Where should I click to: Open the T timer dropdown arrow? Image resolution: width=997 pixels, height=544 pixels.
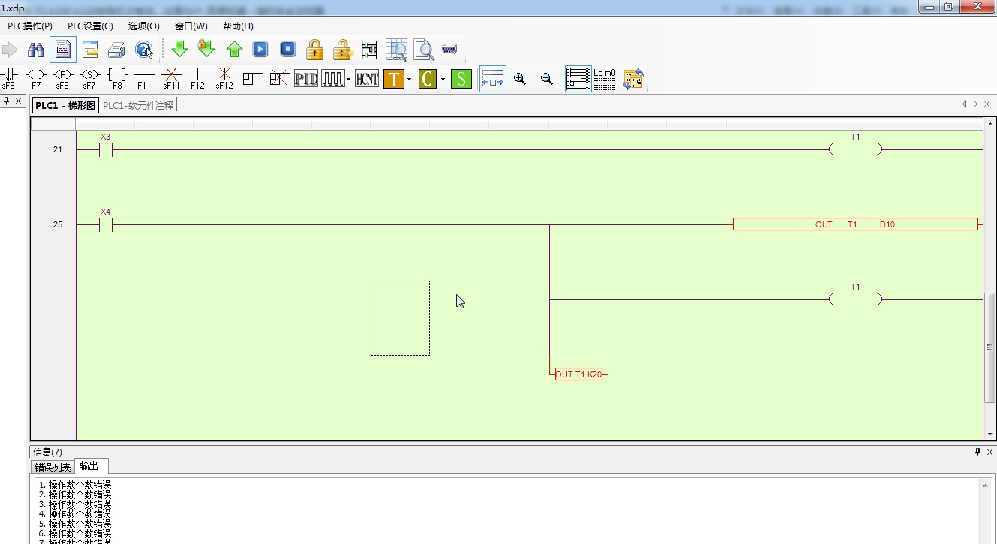tap(410, 79)
